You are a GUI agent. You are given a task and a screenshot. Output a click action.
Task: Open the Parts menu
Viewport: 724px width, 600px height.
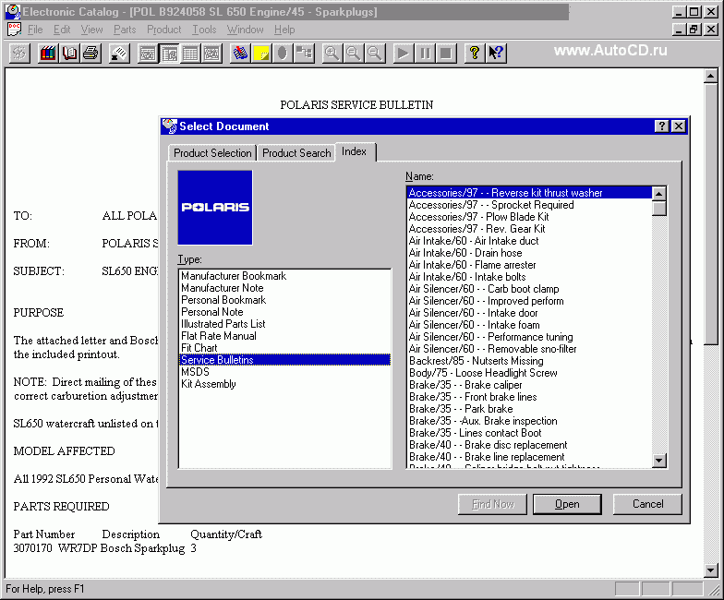[x=125, y=30]
